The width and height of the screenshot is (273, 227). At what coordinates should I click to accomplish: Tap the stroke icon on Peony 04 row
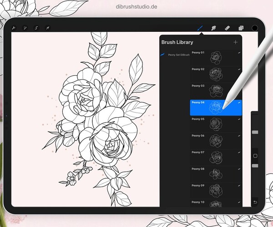pos(239,103)
